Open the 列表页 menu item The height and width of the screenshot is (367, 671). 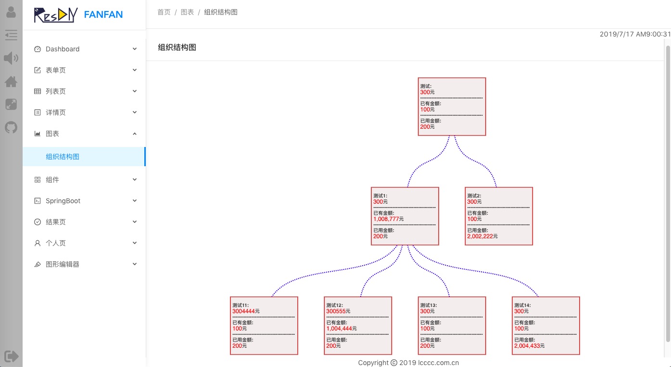[x=84, y=91]
